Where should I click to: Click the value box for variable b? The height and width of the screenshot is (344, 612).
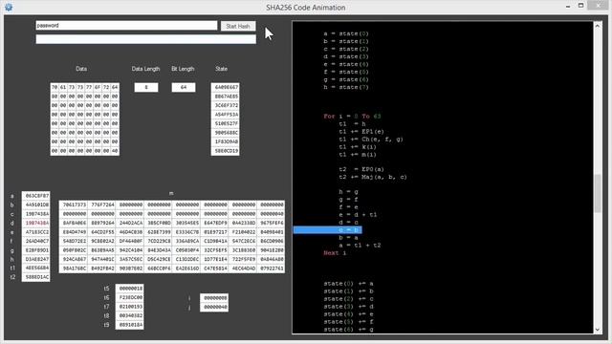click(36, 204)
